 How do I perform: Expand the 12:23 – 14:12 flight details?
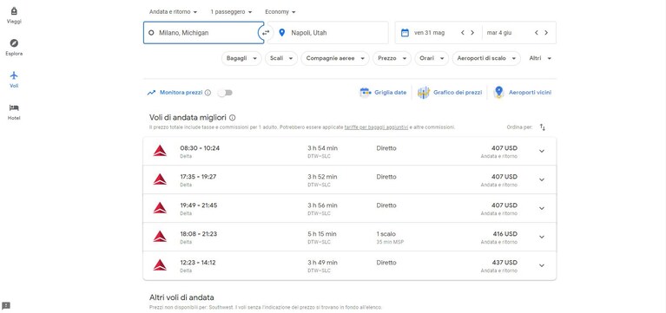point(542,265)
